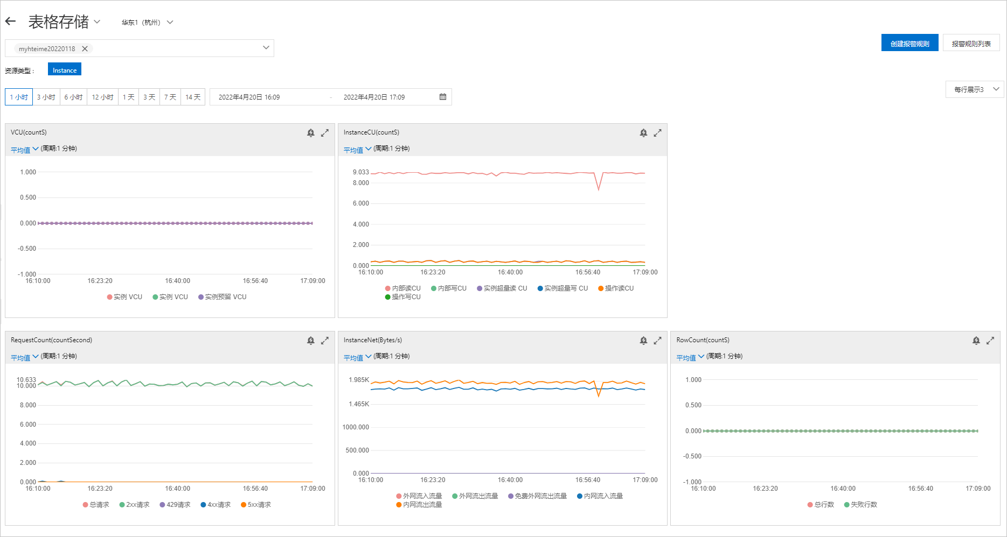Image resolution: width=1007 pixels, height=537 pixels.
Task: Toggle 内部写CU legend series
Action: pyautogui.click(x=449, y=288)
